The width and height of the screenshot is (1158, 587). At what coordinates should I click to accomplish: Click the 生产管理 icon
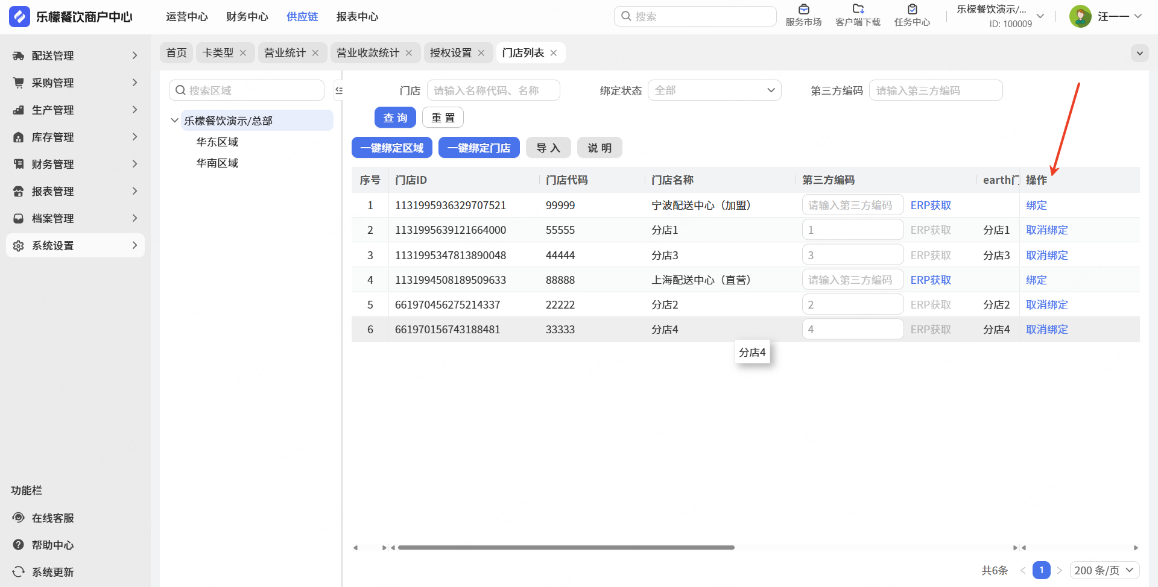pos(19,110)
